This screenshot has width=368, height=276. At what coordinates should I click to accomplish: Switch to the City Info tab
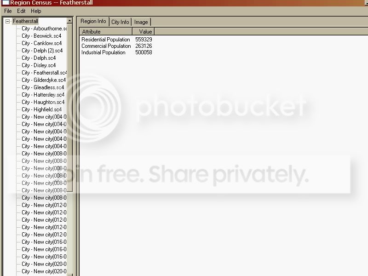coord(120,22)
